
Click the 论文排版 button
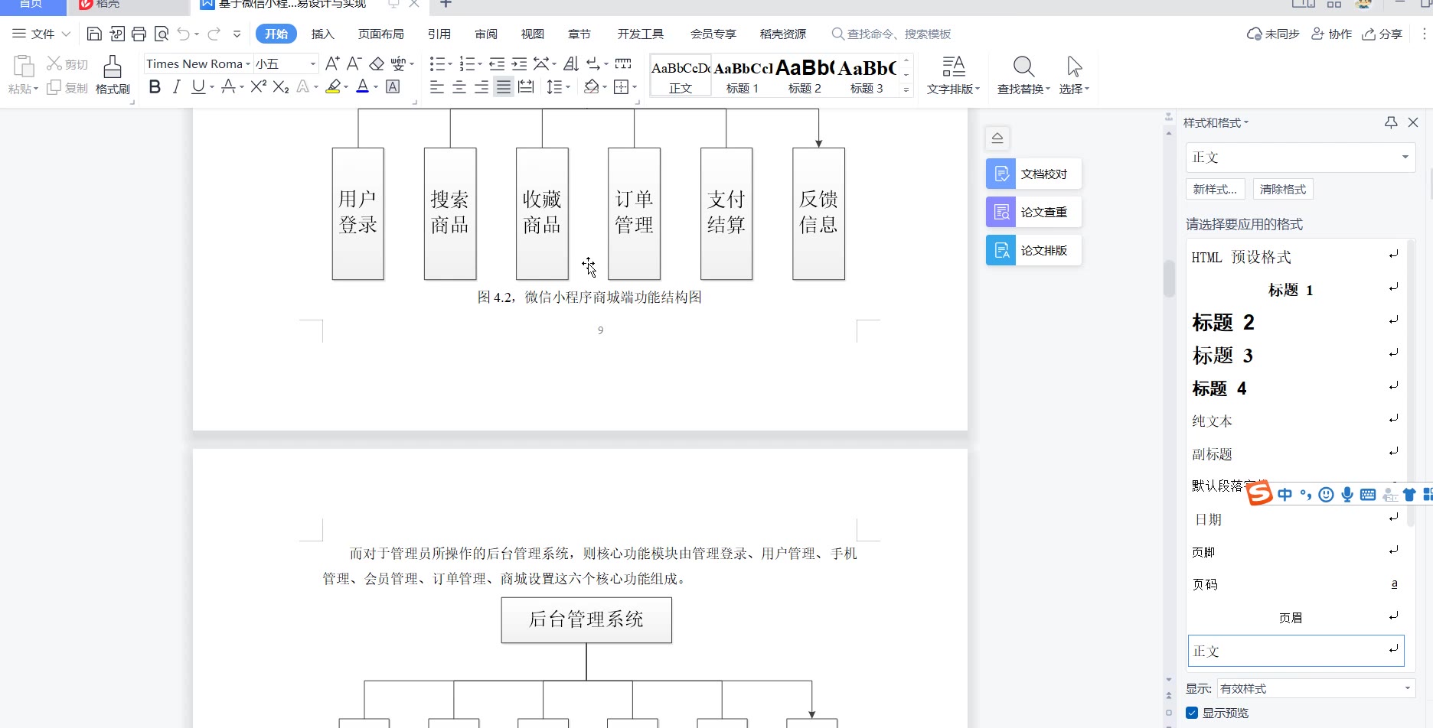pyautogui.click(x=1033, y=250)
